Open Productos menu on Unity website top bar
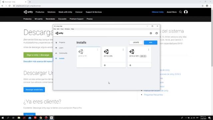The width and height of the screenshot is (213, 120). tap(40, 12)
